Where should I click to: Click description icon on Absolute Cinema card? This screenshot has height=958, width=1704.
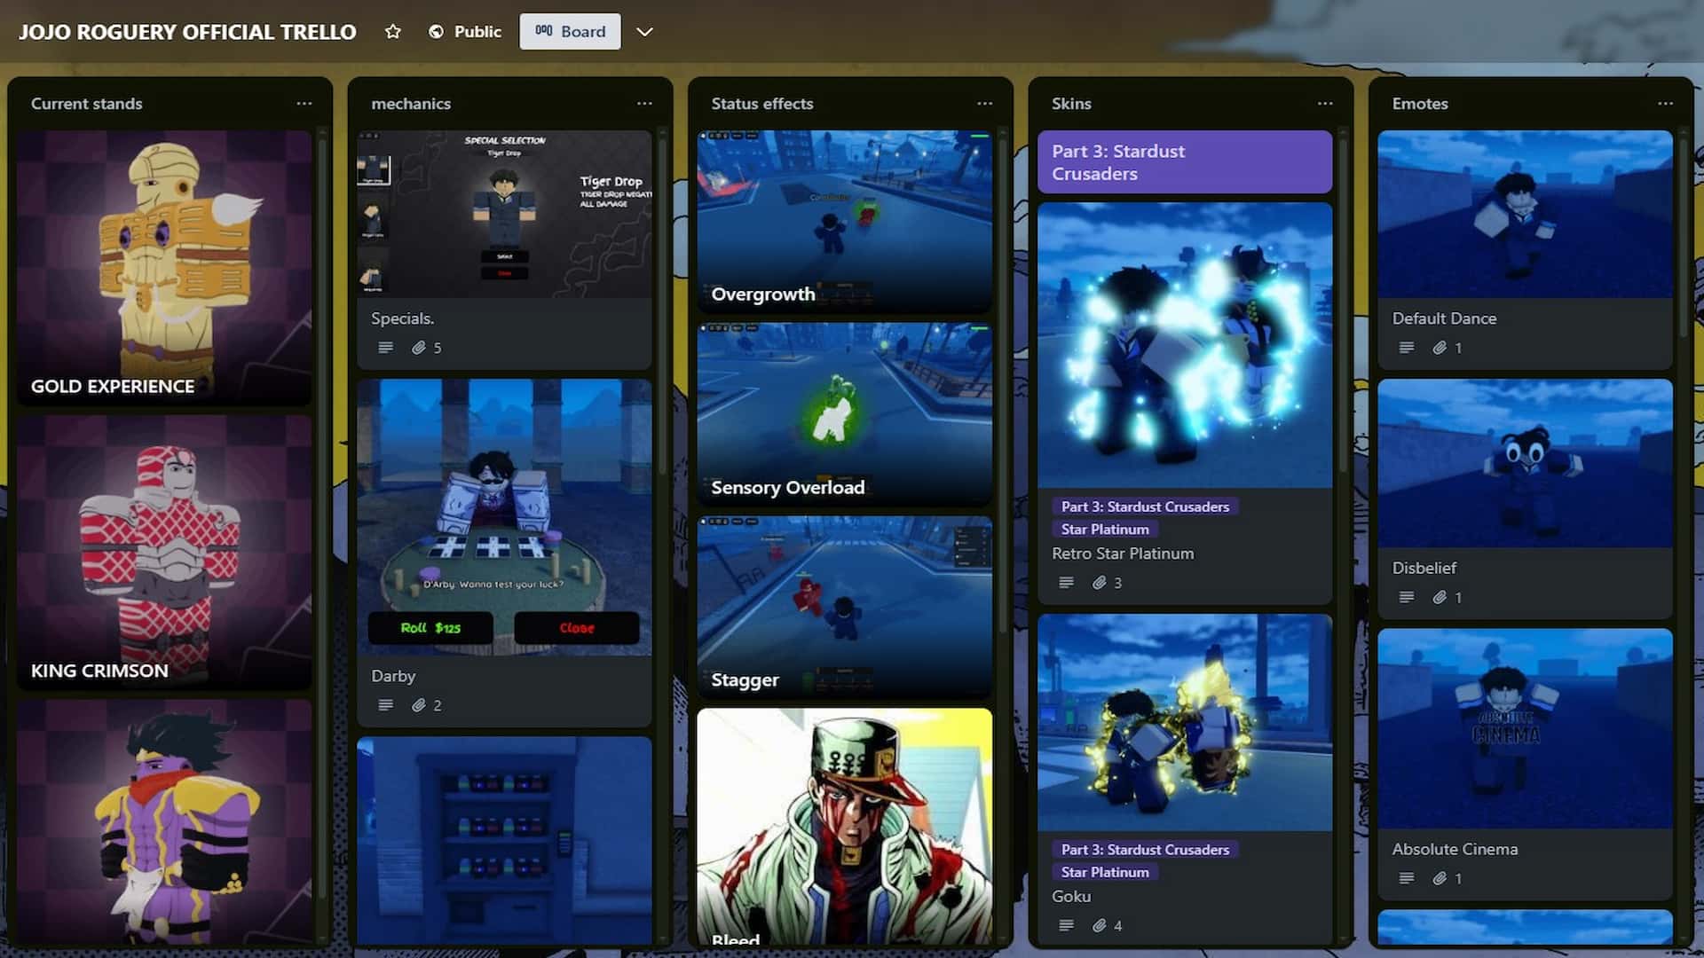coord(1407,878)
